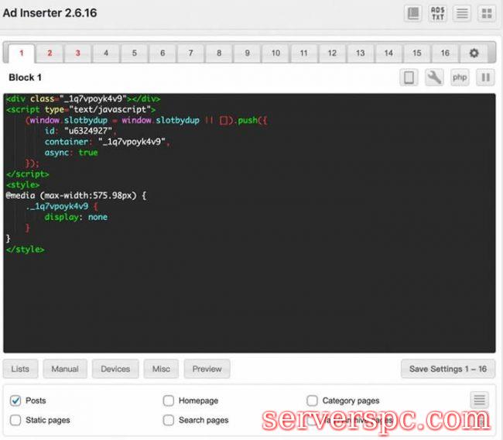
Task: Check the Static pages option
Action: click(x=15, y=420)
